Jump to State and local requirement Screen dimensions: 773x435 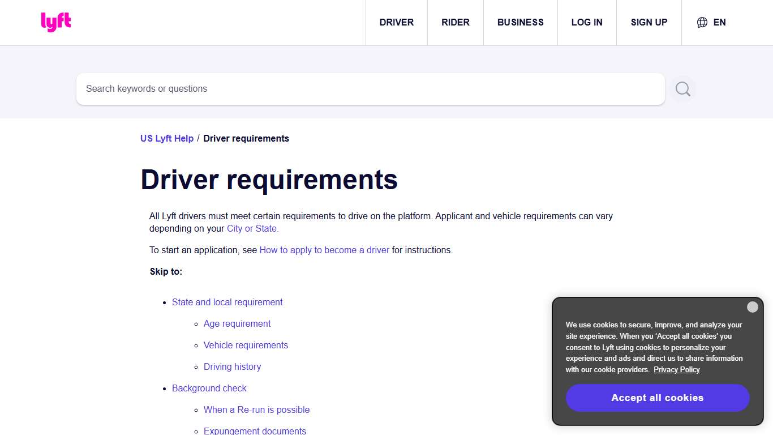tap(227, 302)
